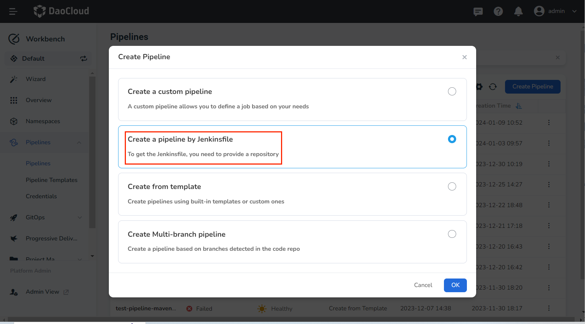Open the admin user dropdown

pyautogui.click(x=555, y=11)
